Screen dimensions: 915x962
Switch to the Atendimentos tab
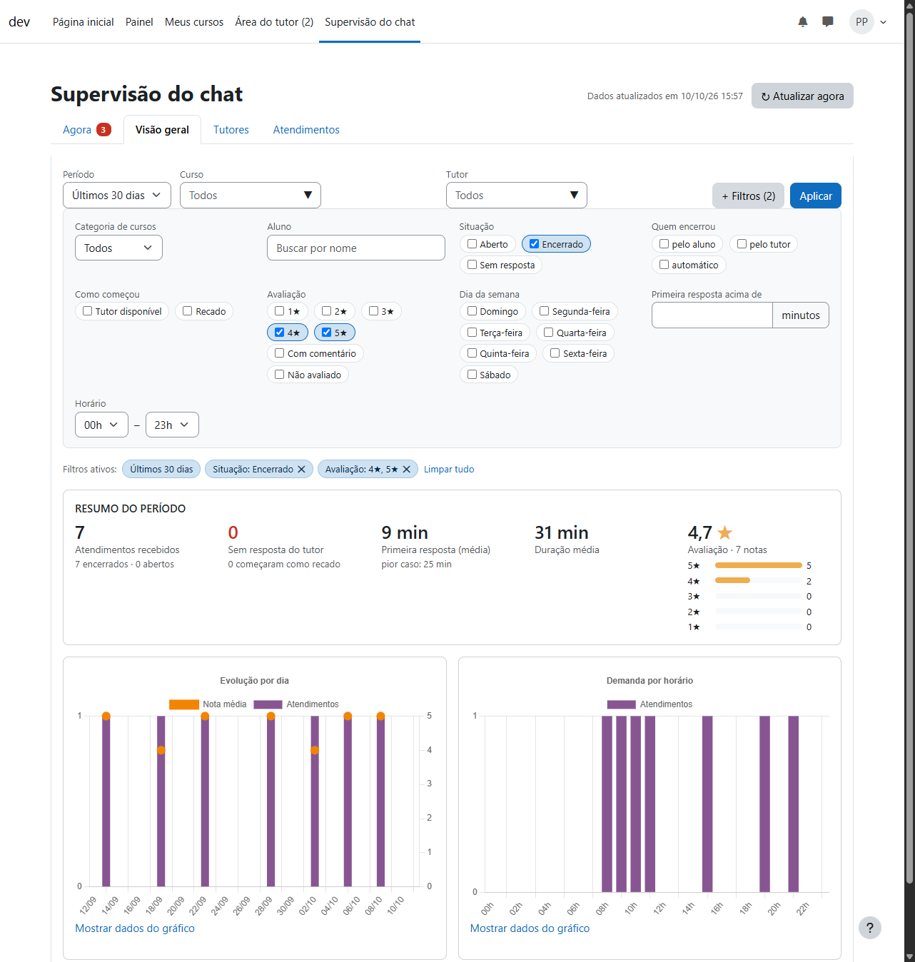tap(306, 130)
